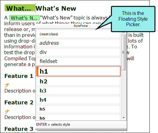Choose the (reset class) entry
The image size is (158, 133).
[x=78, y=34]
